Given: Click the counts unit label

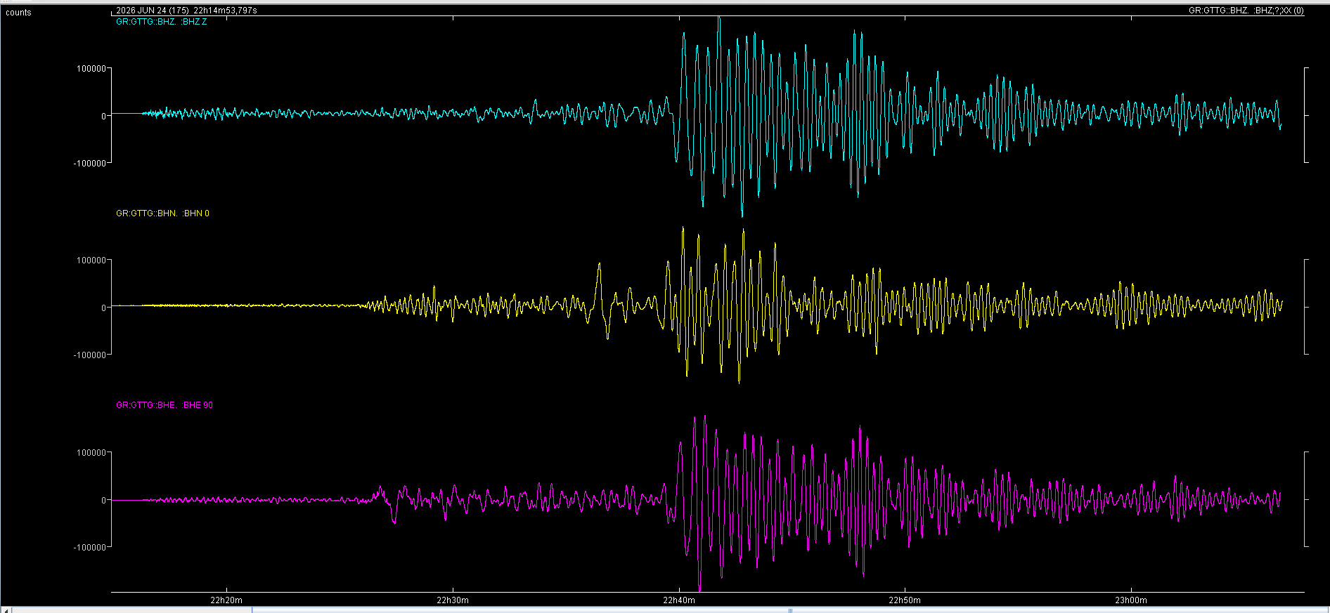Looking at the screenshot, I should pos(18,13).
